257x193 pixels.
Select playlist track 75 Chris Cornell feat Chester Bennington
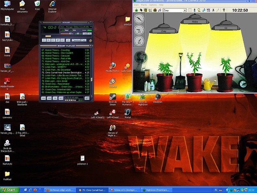coord(65,72)
